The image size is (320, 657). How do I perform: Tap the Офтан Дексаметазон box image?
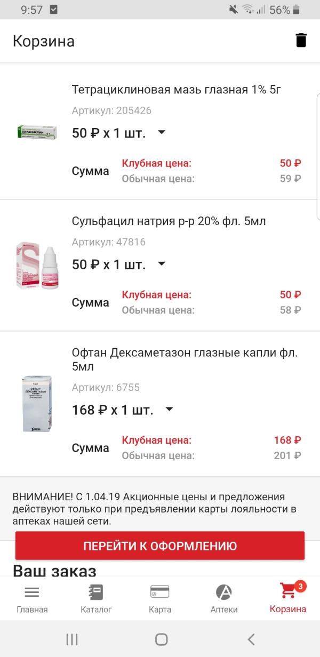(x=37, y=404)
